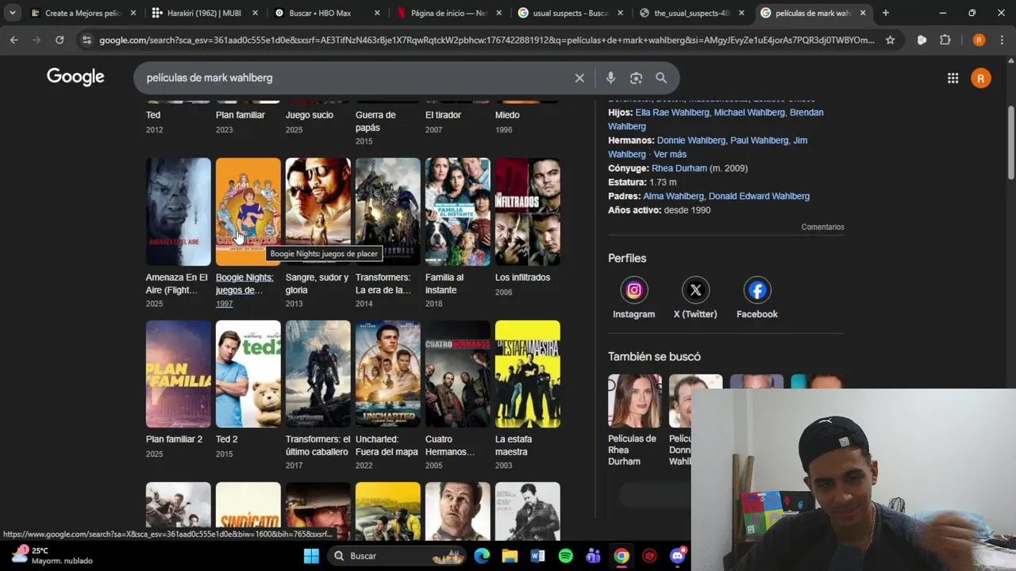Open a new browser tab
The height and width of the screenshot is (571, 1016).
point(885,13)
